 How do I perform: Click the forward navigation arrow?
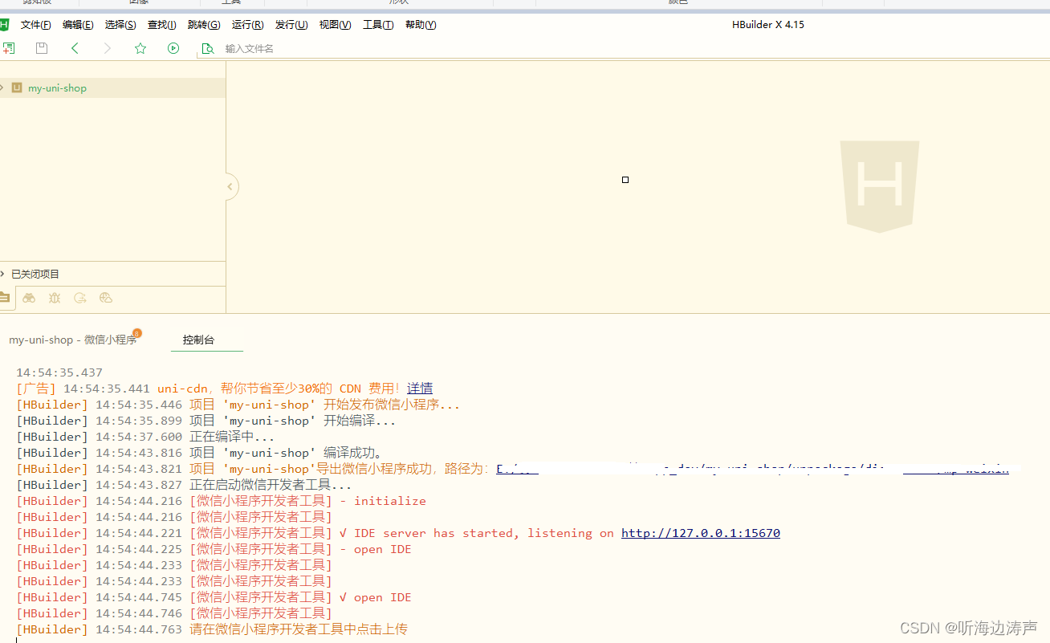[x=108, y=48]
